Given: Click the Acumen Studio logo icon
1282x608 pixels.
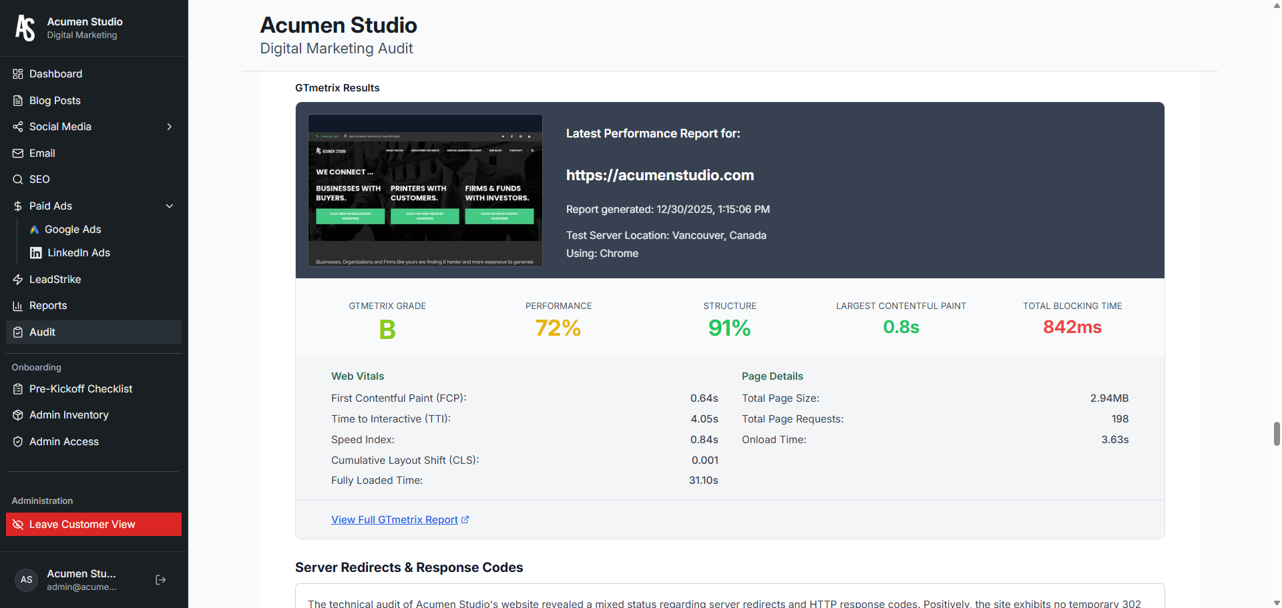Looking at the screenshot, I should click(x=25, y=28).
